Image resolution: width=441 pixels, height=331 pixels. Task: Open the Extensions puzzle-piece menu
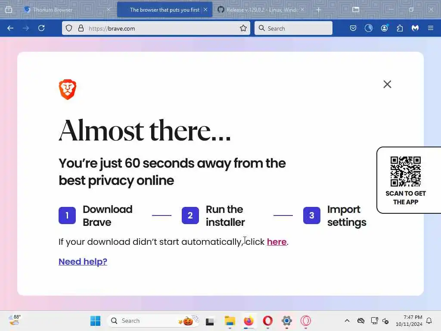pos(400,28)
